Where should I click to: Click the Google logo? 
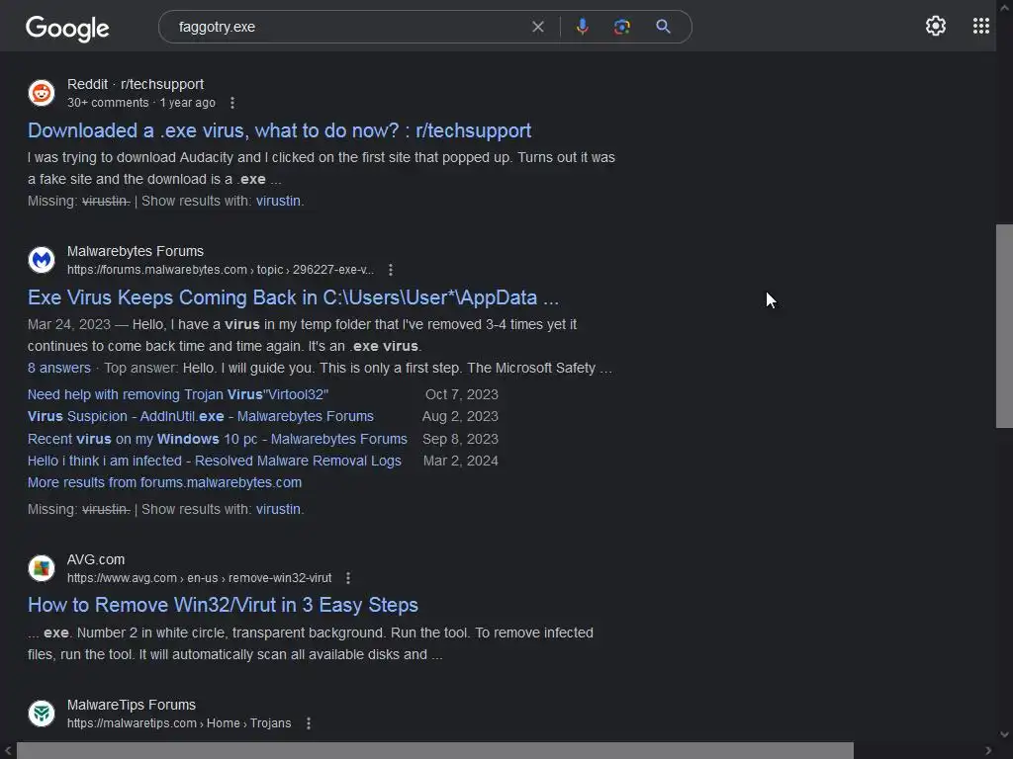(x=67, y=28)
